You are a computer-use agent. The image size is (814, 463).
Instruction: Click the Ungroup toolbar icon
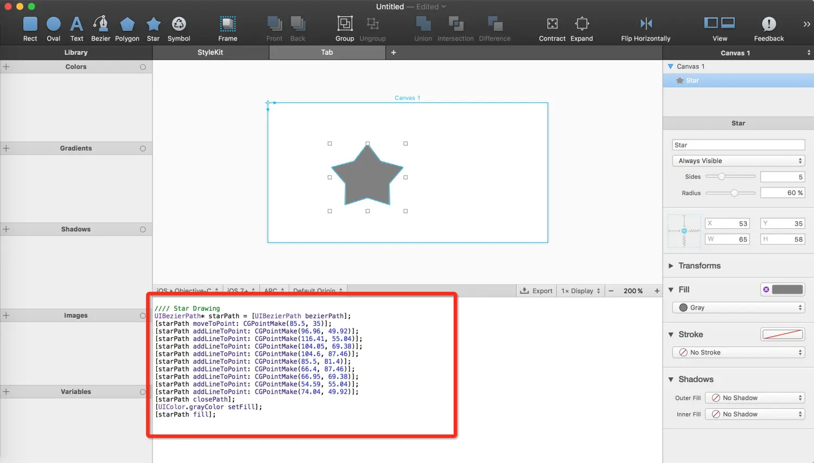click(372, 23)
